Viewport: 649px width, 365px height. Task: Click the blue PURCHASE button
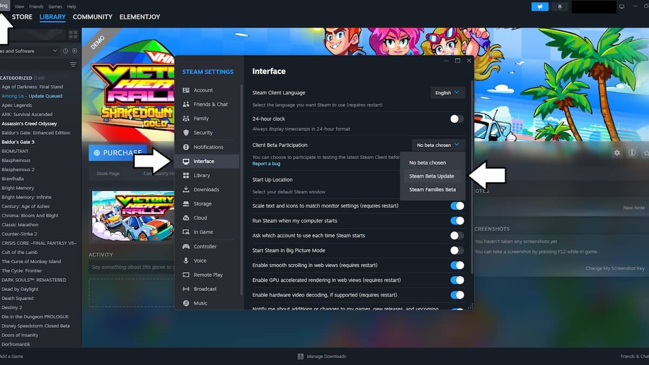tap(118, 153)
